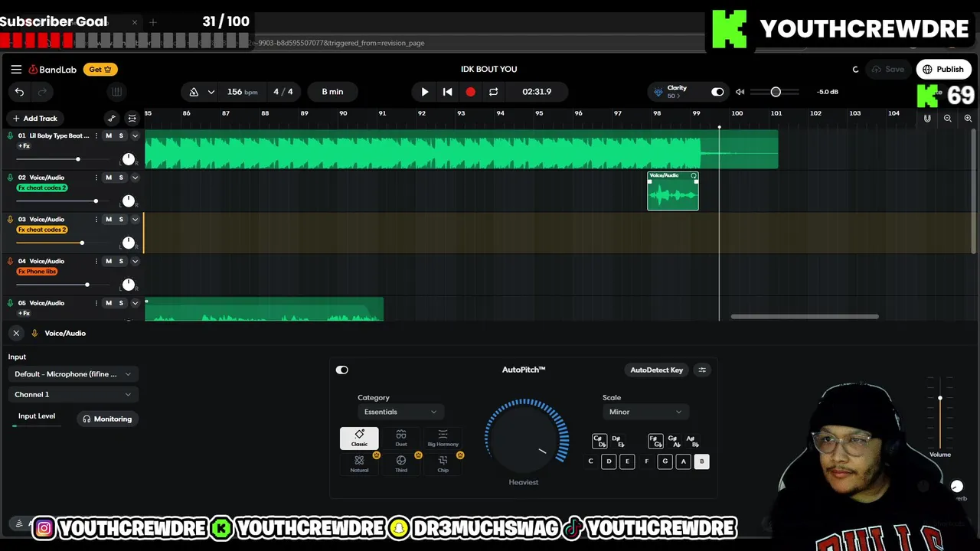Open AutoPitch advanced settings sliders icon
The height and width of the screenshot is (551, 980).
pyautogui.click(x=702, y=370)
